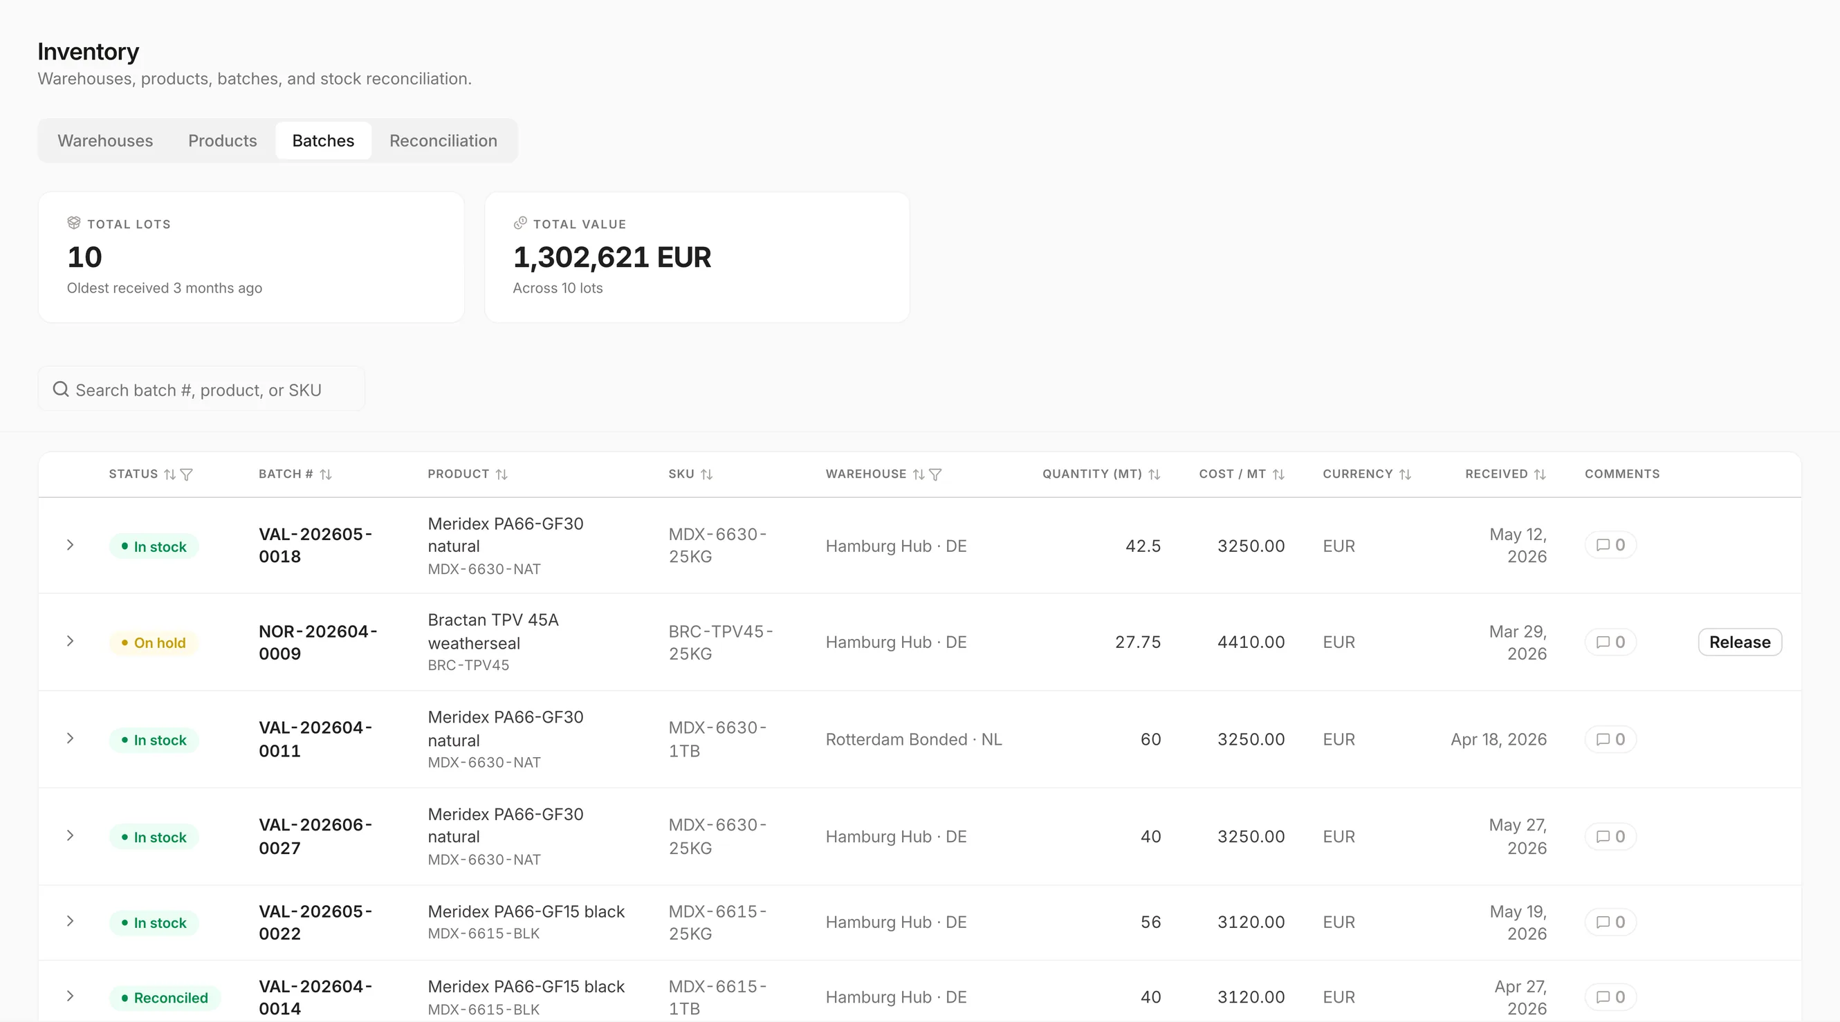Click the 42.5 quantity value
The image size is (1840, 1022).
[x=1143, y=546]
